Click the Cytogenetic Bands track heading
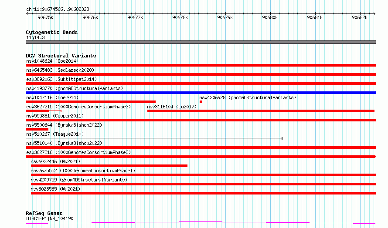This screenshot has height=228, width=388. 52,32
